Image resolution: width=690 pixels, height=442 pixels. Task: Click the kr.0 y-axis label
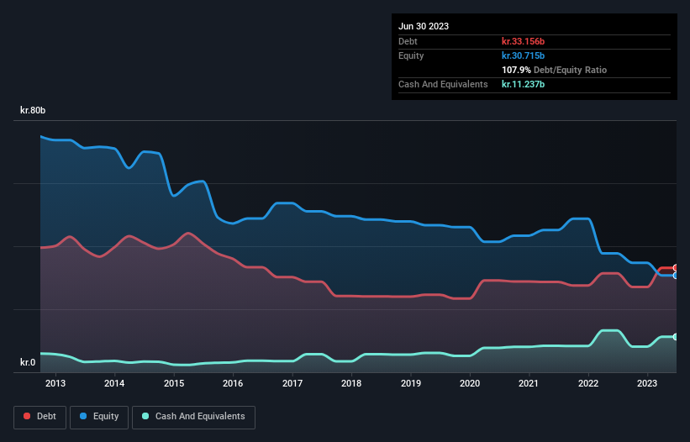pos(28,362)
